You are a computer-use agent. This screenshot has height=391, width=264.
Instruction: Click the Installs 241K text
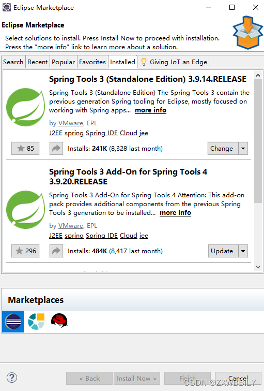tap(115, 148)
